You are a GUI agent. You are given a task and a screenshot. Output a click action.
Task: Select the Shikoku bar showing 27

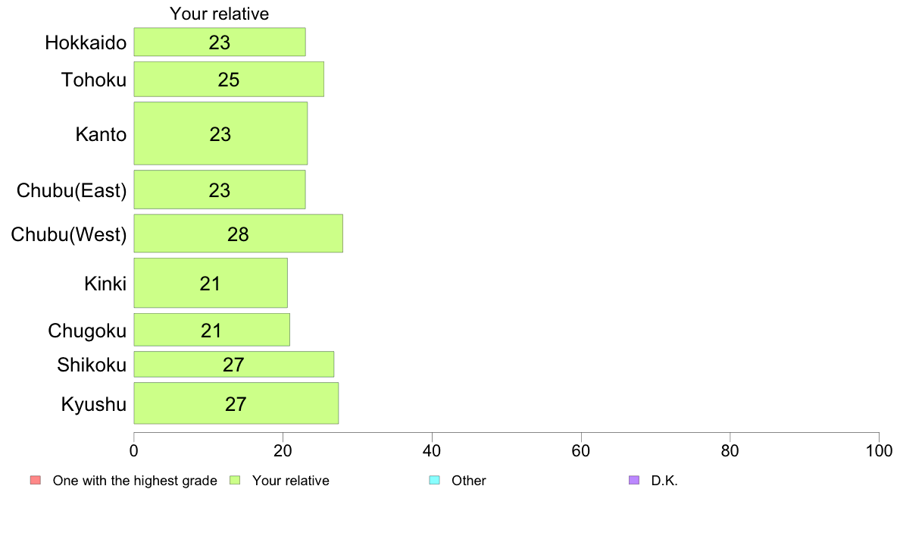[234, 365]
